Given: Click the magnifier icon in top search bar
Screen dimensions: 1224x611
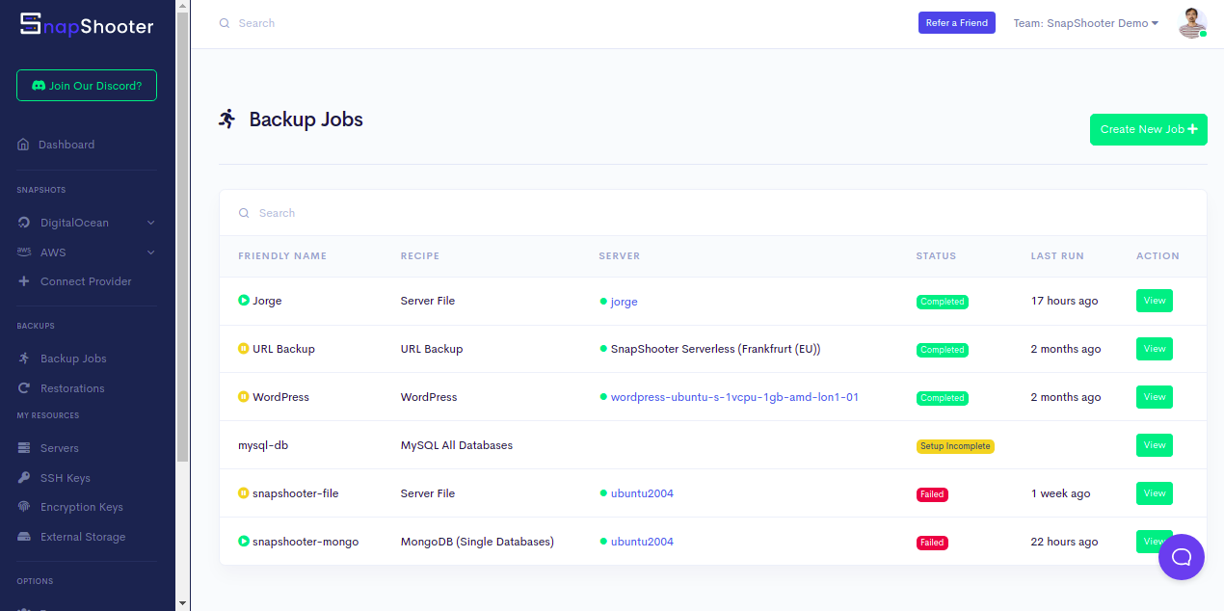Looking at the screenshot, I should point(225,23).
